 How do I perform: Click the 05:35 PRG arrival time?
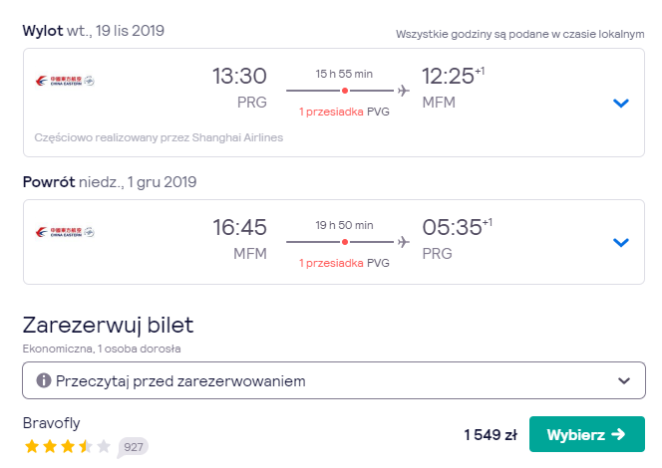point(457,239)
